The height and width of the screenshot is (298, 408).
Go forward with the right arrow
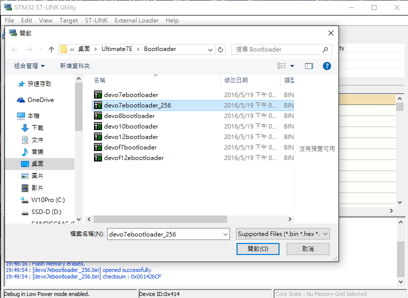tap(29, 49)
